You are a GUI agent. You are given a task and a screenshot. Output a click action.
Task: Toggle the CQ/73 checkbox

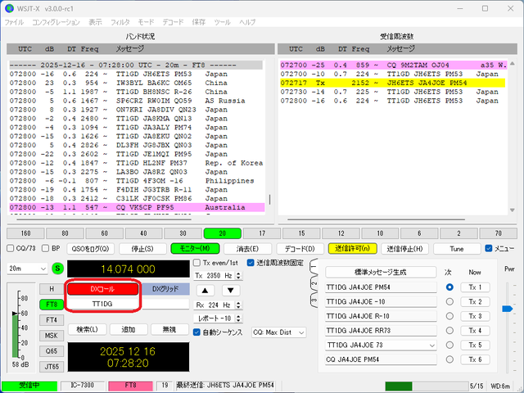coord(11,248)
